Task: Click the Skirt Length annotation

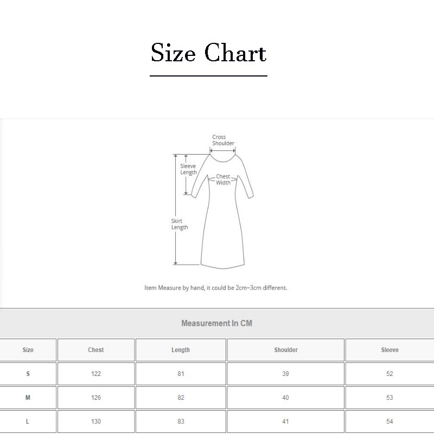Action: (x=179, y=224)
